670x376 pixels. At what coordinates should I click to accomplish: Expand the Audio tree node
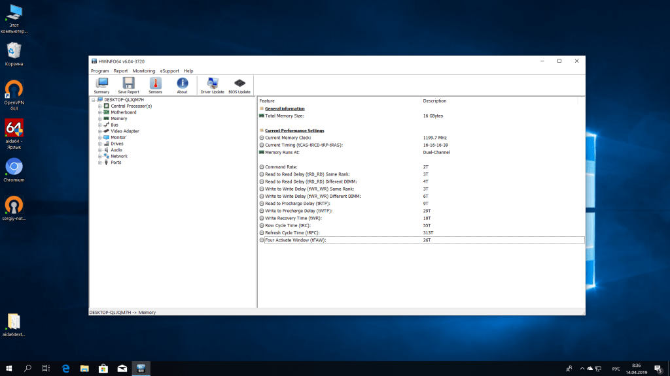[x=100, y=150]
